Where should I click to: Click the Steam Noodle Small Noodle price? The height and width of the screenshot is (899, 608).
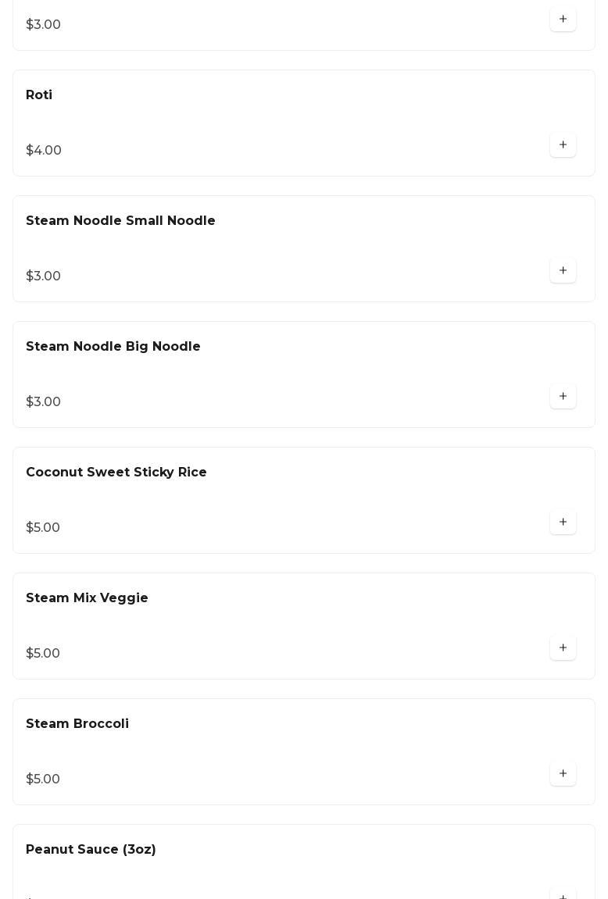pyautogui.click(x=43, y=276)
